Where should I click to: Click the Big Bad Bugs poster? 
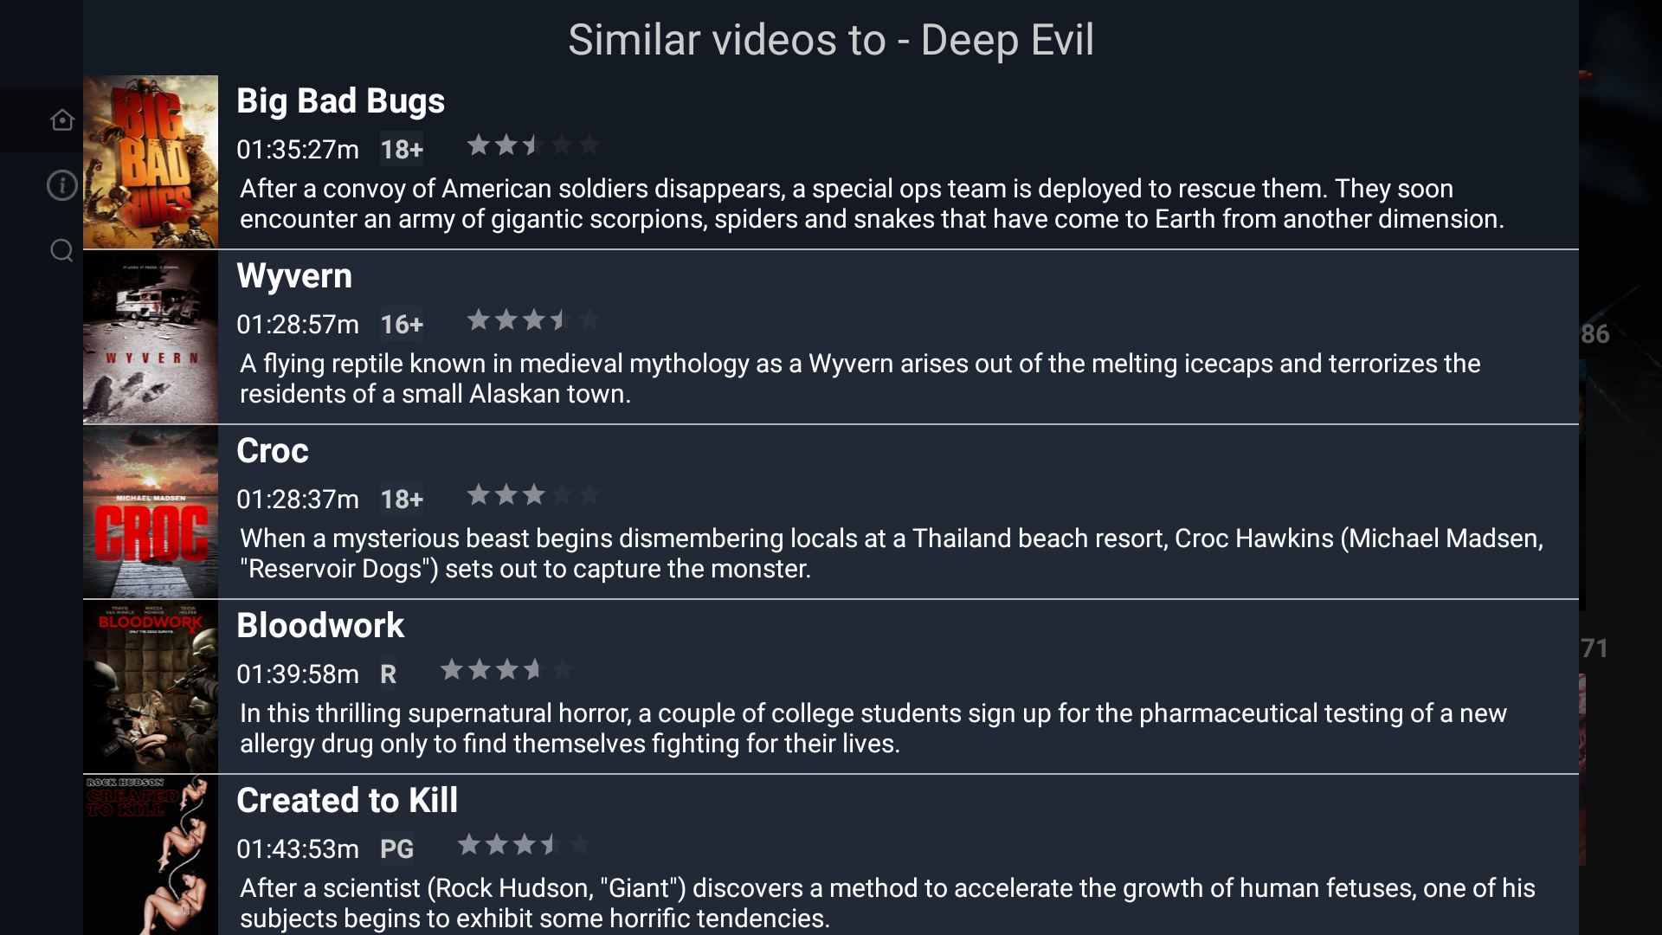[x=150, y=161]
